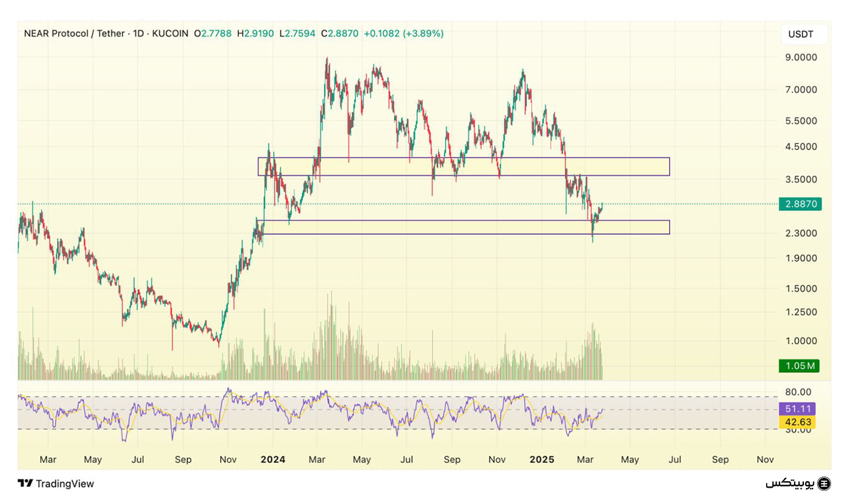Click the 9.0000 price scale label
This screenshot has width=849, height=497.
801,58
